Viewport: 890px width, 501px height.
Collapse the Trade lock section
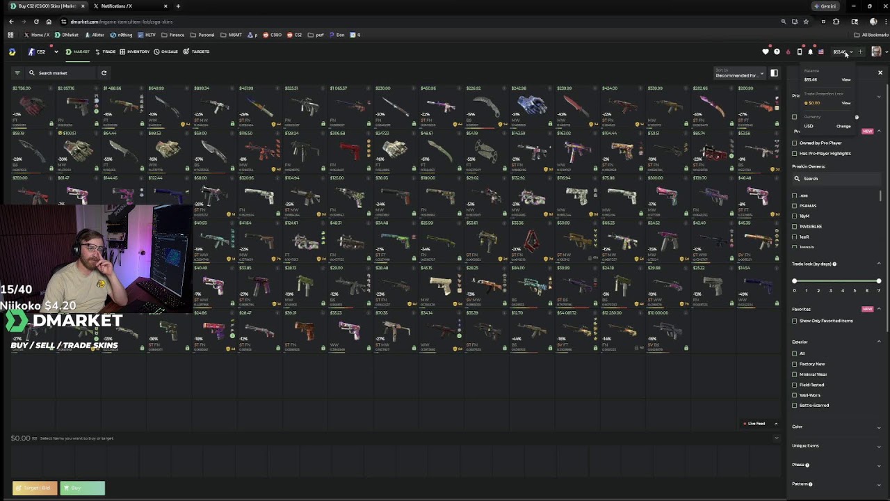click(879, 264)
